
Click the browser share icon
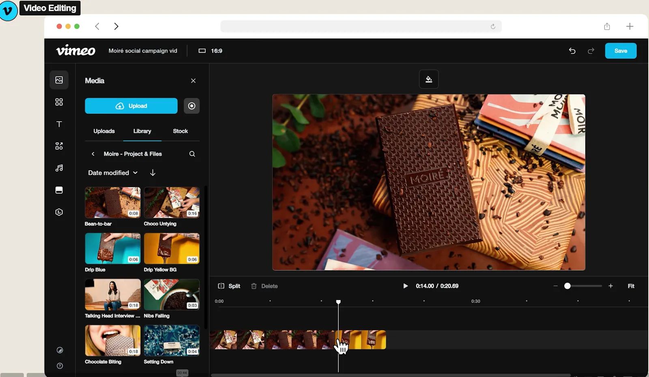pos(607,26)
